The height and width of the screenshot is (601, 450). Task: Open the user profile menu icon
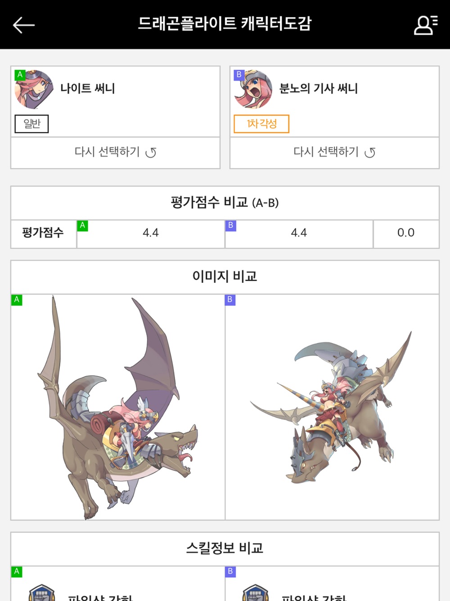pos(425,25)
